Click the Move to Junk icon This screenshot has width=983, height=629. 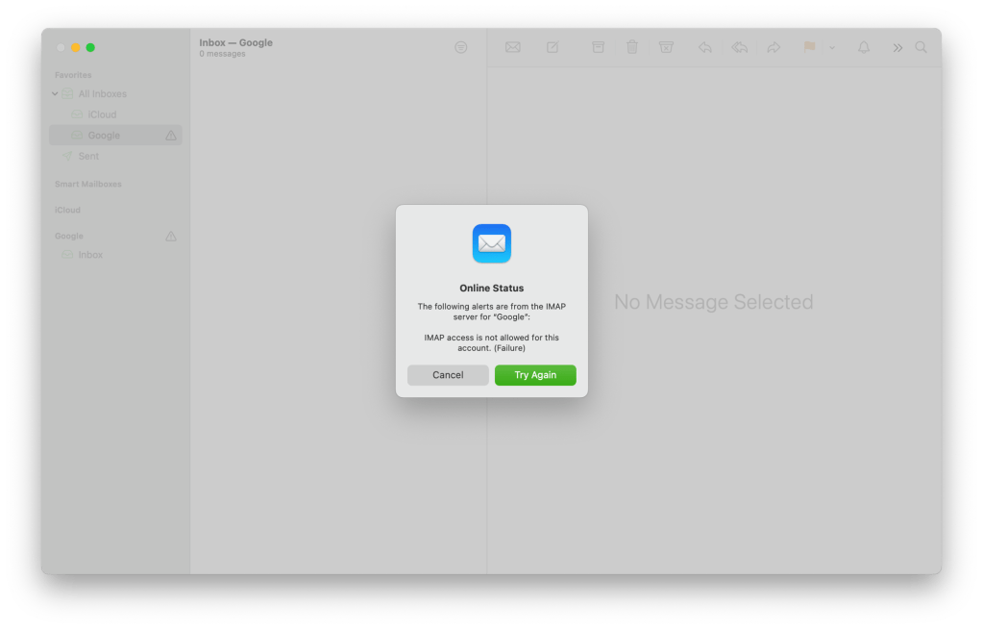pyautogui.click(x=666, y=46)
